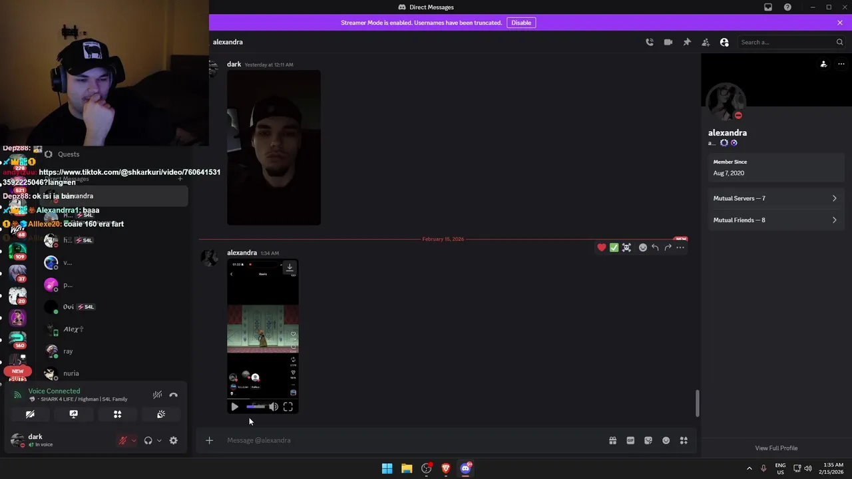The height and width of the screenshot is (479, 852).
Task: Open dark's user account panel
Action: [60, 440]
